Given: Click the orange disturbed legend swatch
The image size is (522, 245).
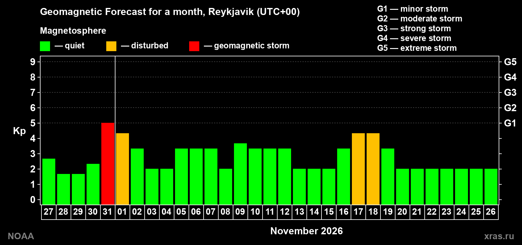Looking at the screenshot, I should pyautogui.click(x=111, y=46).
